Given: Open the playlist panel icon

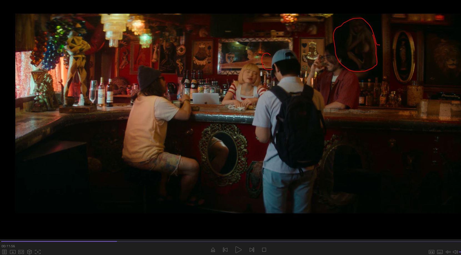Looking at the screenshot, I should pos(4,252).
